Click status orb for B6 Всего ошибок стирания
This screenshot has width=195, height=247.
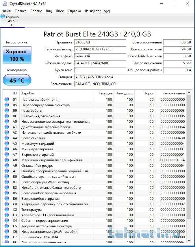7,198
